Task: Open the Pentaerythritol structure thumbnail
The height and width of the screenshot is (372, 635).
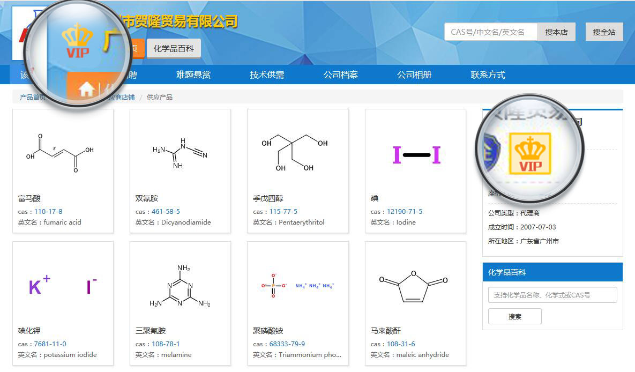Action: 297,153
